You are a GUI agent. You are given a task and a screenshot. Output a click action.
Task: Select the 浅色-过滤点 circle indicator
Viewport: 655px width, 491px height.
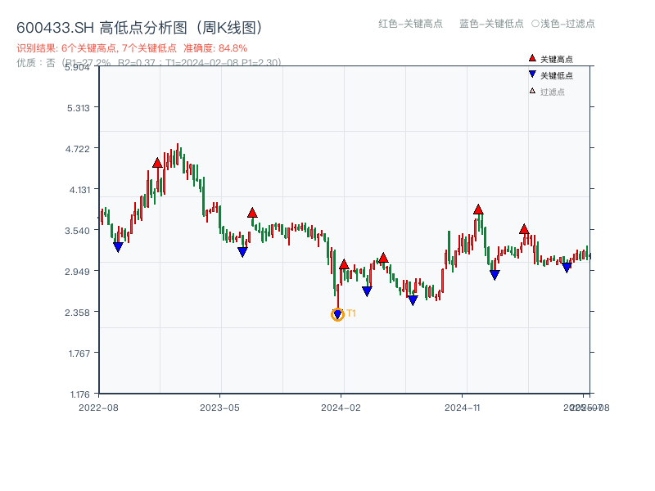[535, 24]
